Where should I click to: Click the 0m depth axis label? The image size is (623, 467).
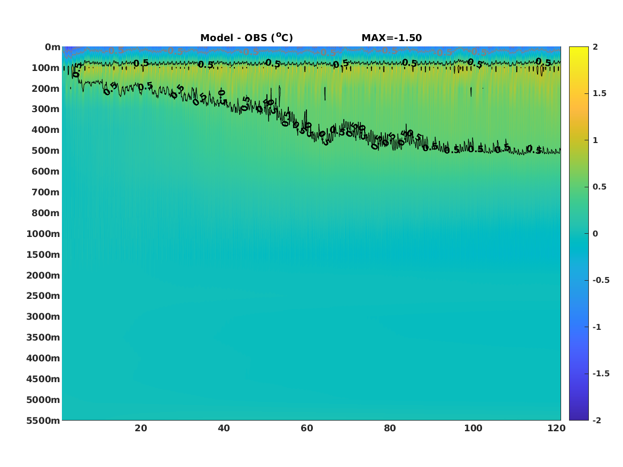[52, 48]
